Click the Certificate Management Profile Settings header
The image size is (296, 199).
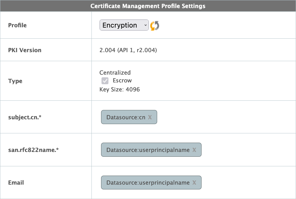[x=148, y=6]
